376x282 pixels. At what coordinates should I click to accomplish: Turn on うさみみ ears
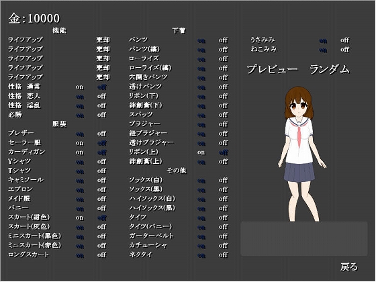323,40
